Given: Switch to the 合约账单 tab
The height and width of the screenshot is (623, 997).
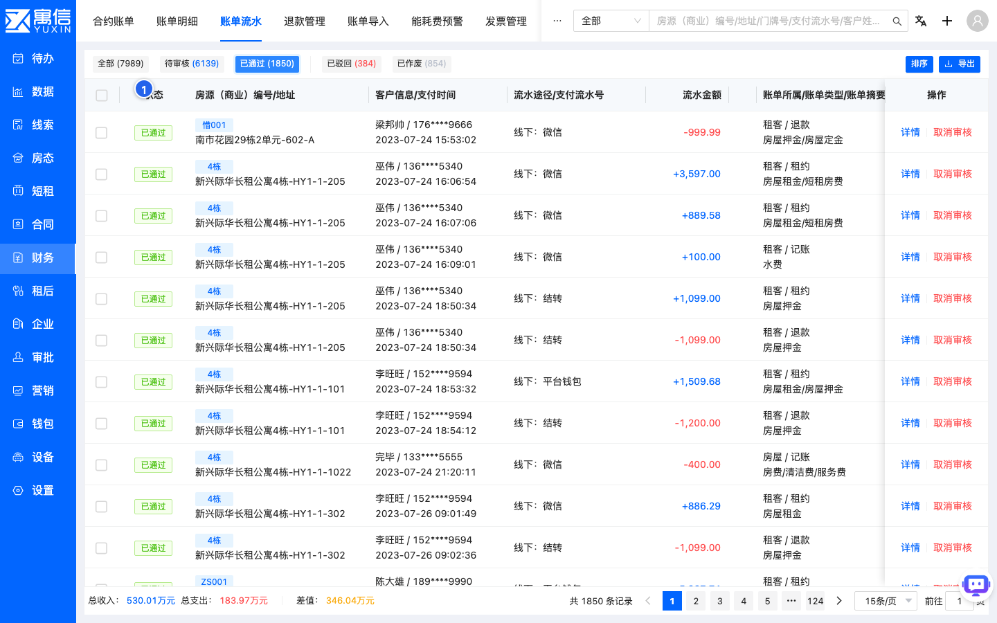Looking at the screenshot, I should point(114,21).
